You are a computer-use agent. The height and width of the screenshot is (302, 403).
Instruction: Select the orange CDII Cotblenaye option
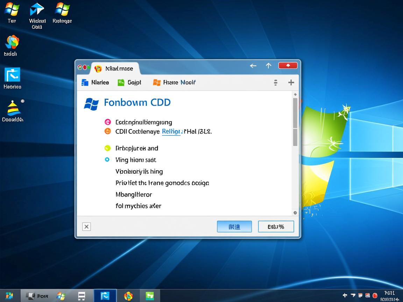tap(108, 131)
